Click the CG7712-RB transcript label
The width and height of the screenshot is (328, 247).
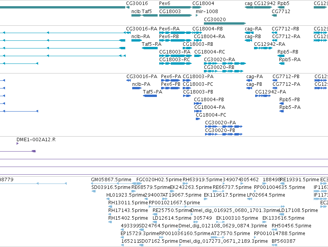[x=285, y=28]
